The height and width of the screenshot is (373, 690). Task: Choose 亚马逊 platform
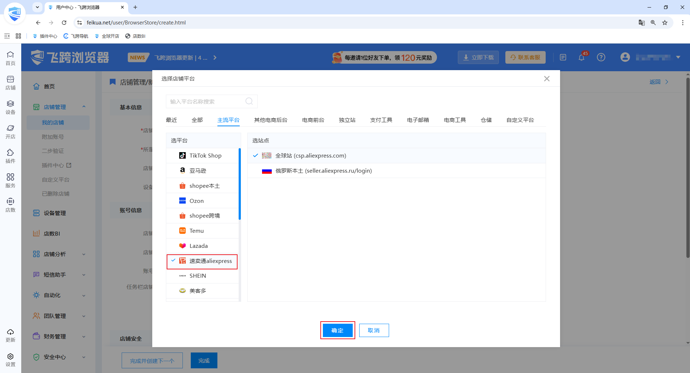click(202, 170)
